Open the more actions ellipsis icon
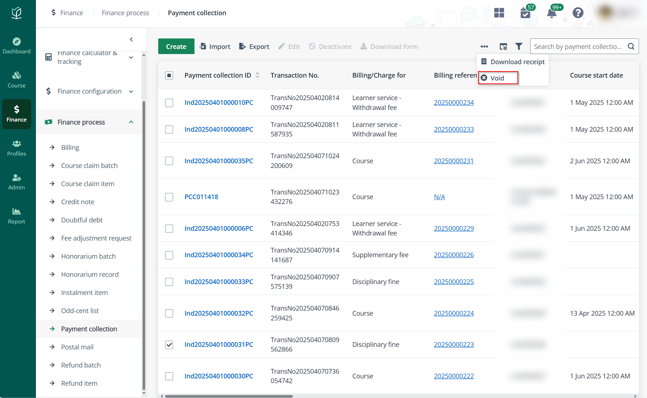The image size is (647, 398). [484, 46]
